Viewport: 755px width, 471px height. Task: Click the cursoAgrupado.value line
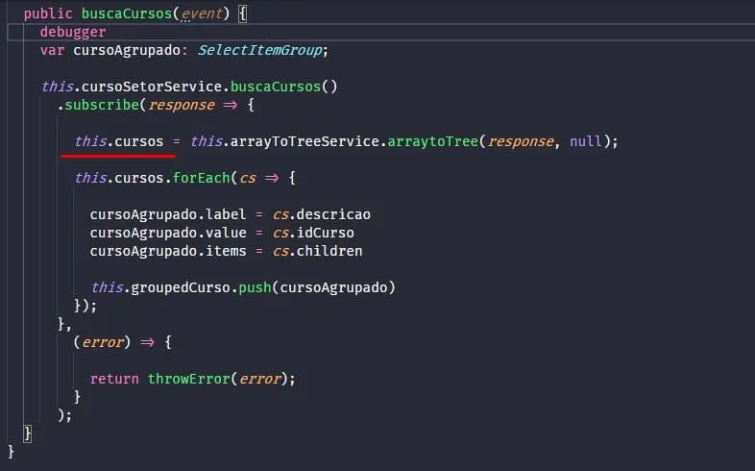(x=222, y=233)
